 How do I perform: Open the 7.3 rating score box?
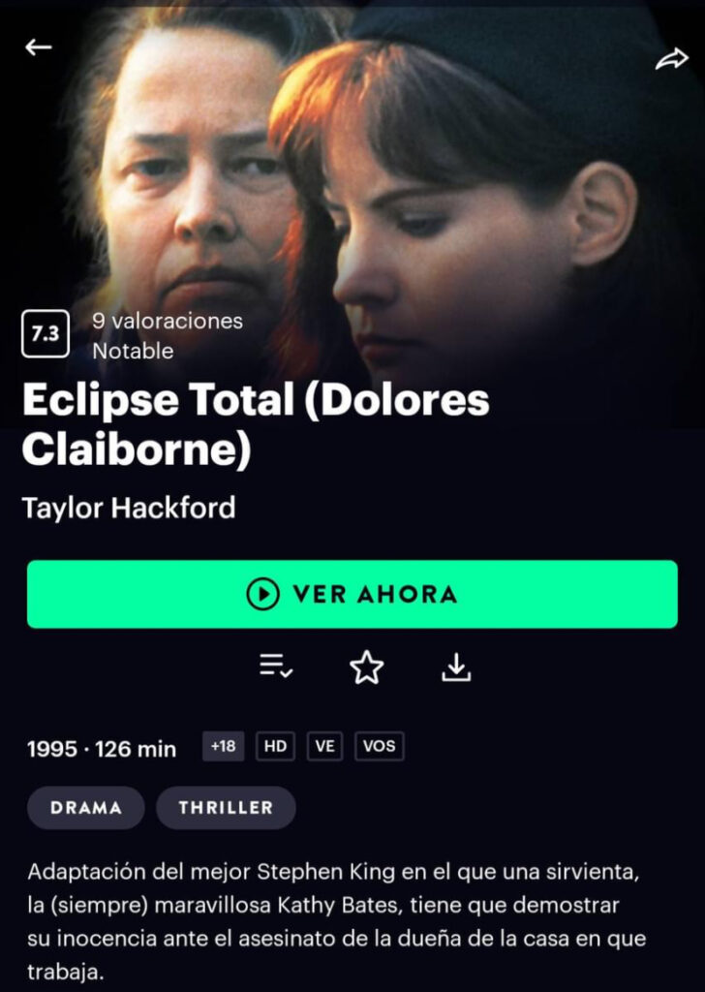point(45,333)
